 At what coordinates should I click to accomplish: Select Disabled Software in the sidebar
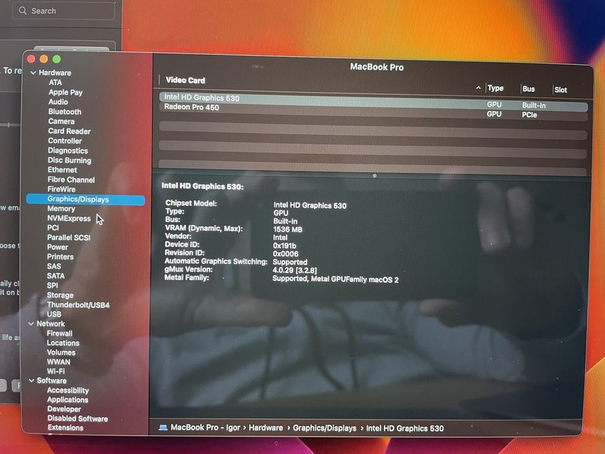coord(78,418)
